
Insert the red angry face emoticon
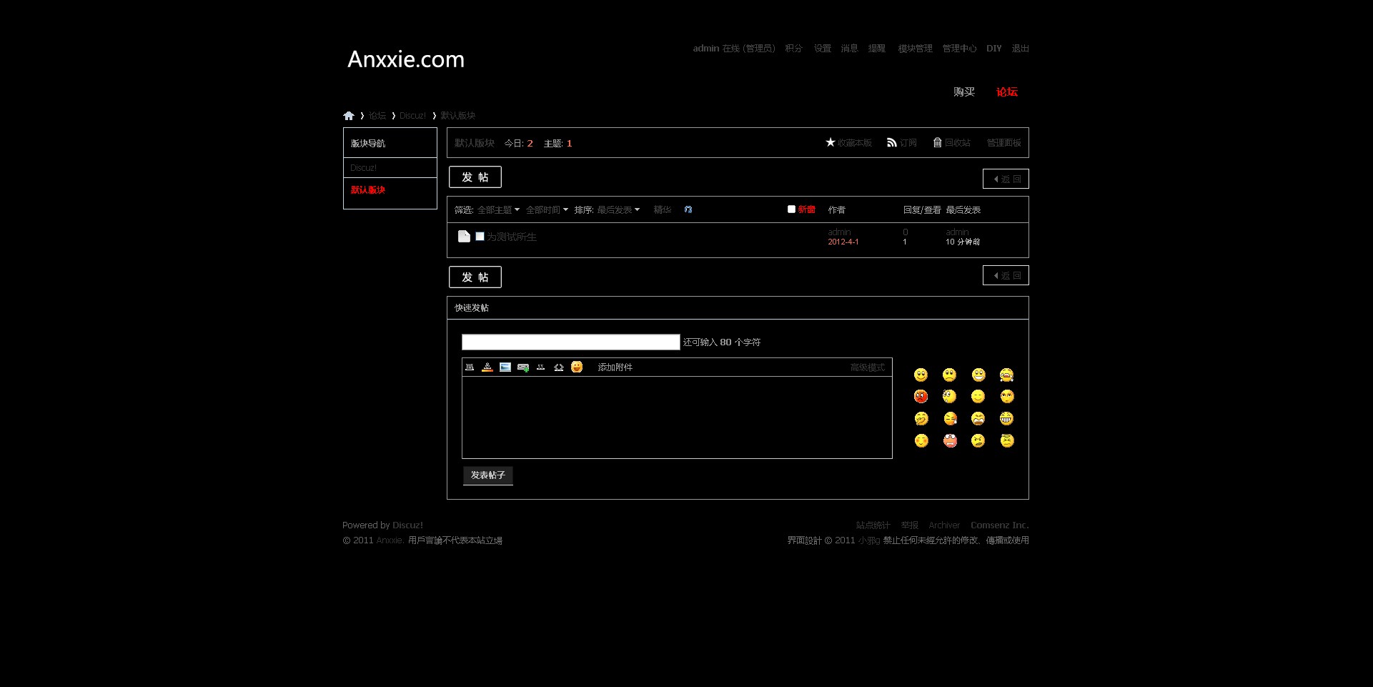coord(921,396)
